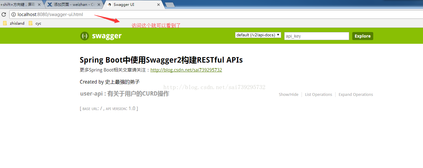Viewport: 423px width, 168px height.
Task: Close the shift+方向键 tab
Action: [x=39, y=5]
